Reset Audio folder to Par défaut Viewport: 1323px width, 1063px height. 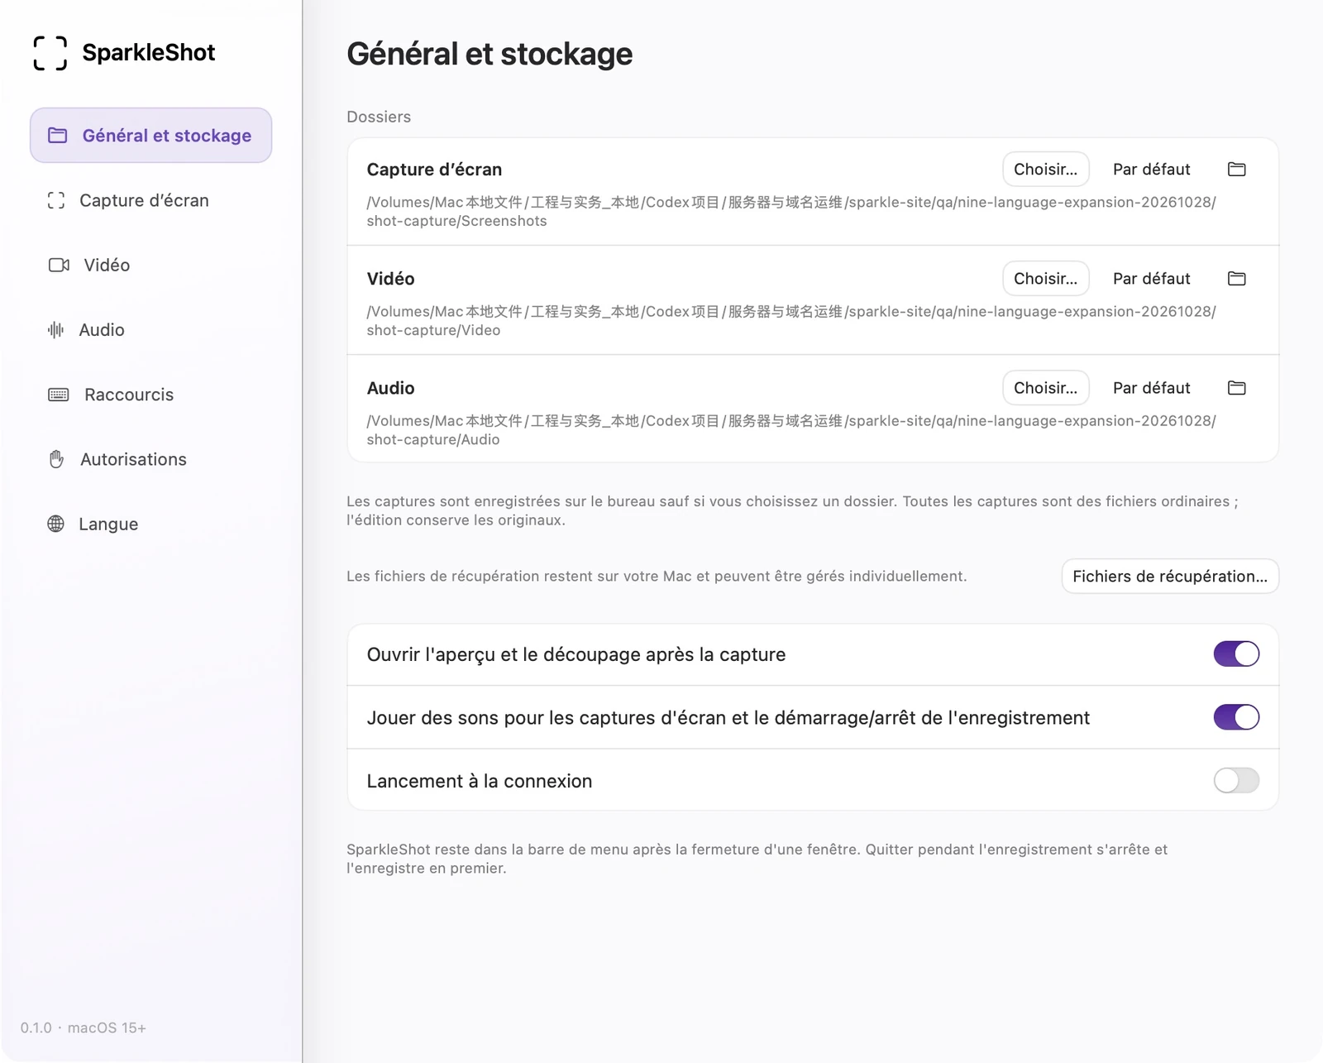pyautogui.click(x=1152, y=387)
